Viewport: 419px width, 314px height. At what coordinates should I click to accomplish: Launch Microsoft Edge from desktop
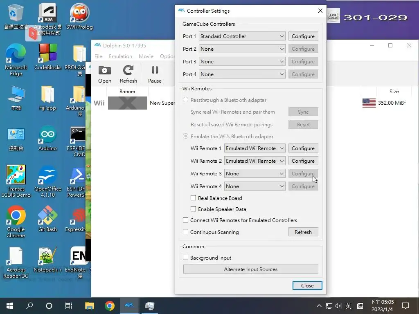coord(16,60)
